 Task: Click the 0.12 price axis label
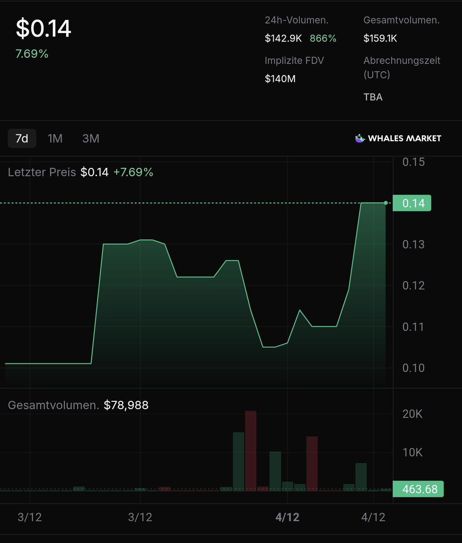coord(414,286)
